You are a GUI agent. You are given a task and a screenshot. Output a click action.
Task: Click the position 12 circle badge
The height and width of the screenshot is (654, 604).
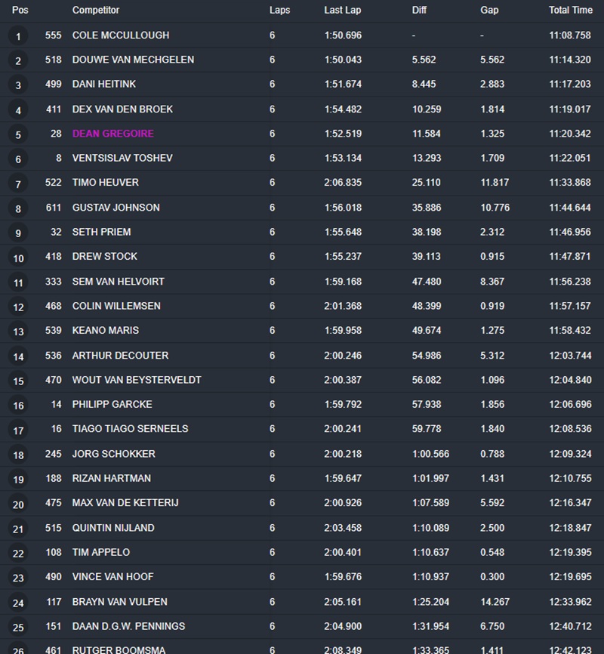(x=18, y=307)
